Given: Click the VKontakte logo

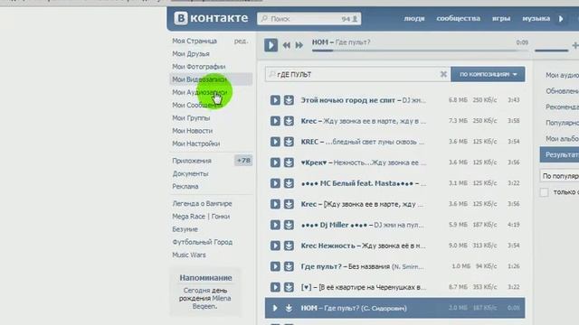Looking at the screenshot, I should point(211,18).
